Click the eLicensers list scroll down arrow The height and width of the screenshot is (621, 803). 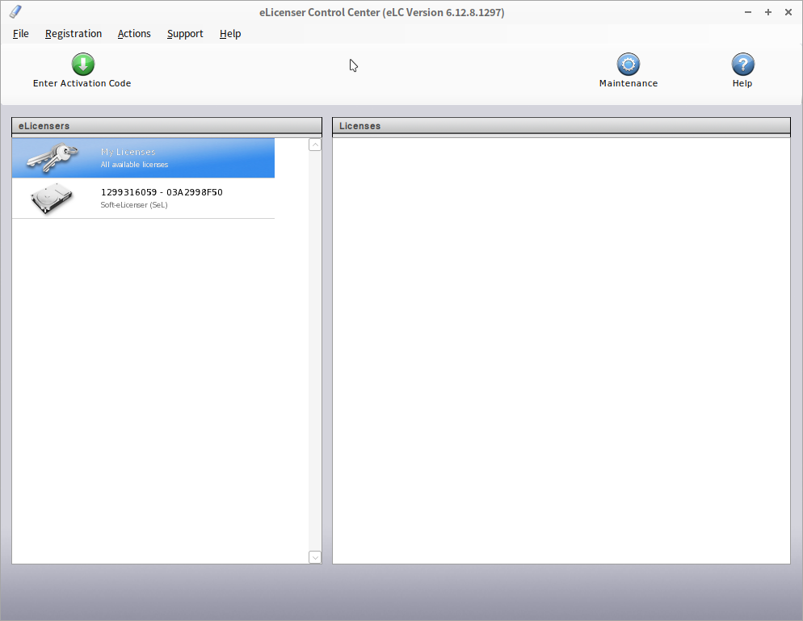point(315,557)
